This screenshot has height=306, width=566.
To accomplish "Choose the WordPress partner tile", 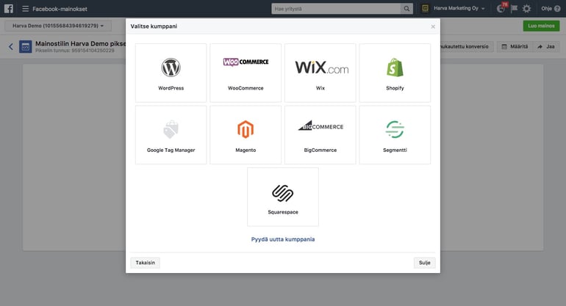I will pos(171,73).
